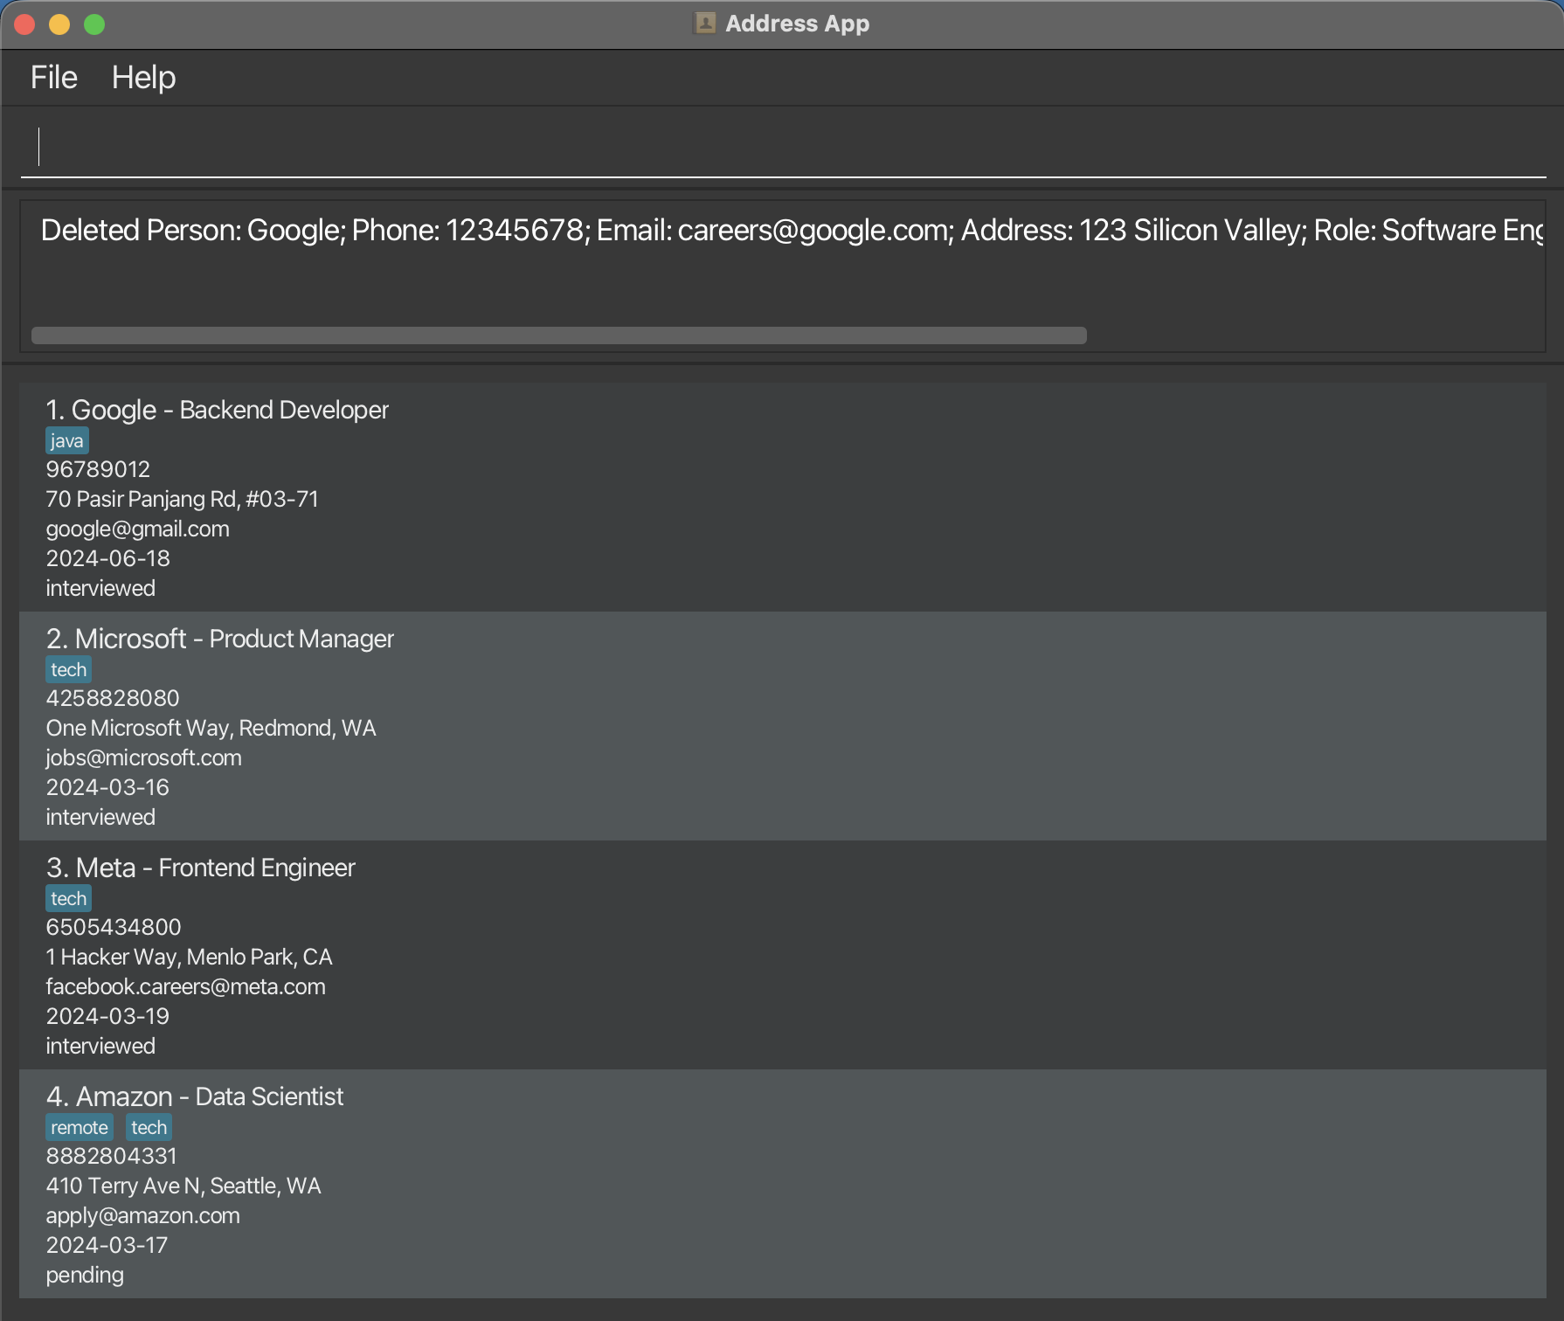Click the email google@gmail.com
The height and width of the screenshot is (1321, 1564).
pyautogui.click(x=137, y=529)
